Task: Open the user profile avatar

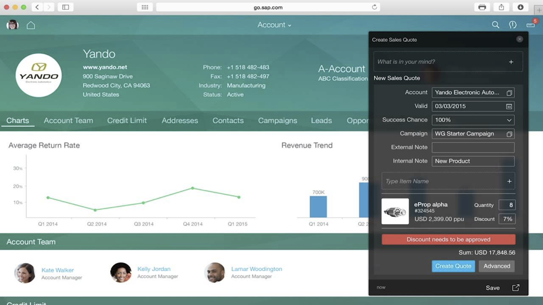Action: tap(12, 25)
